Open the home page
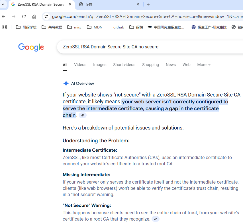Image resolution: width=243 pixels, height=222 pixels. click(x=34, y=17)
